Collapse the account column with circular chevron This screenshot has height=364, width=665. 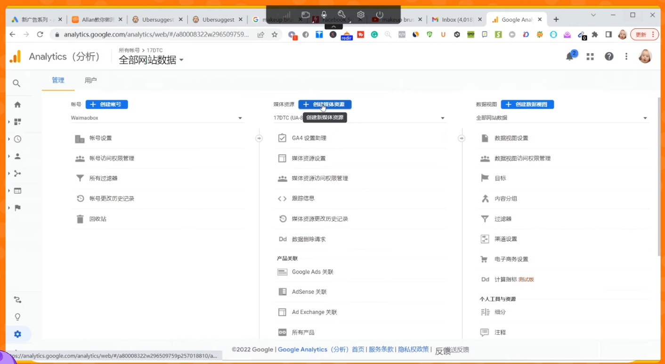click(259, 138)
